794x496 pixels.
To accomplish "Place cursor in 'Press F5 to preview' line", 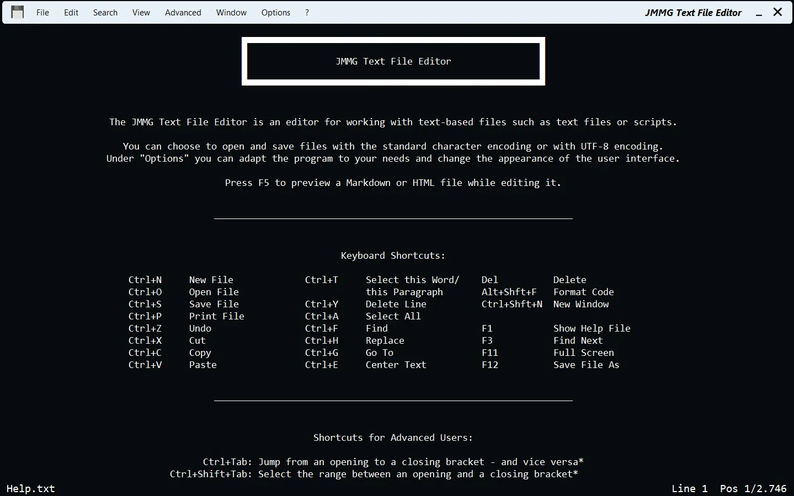I will point(393,183).
